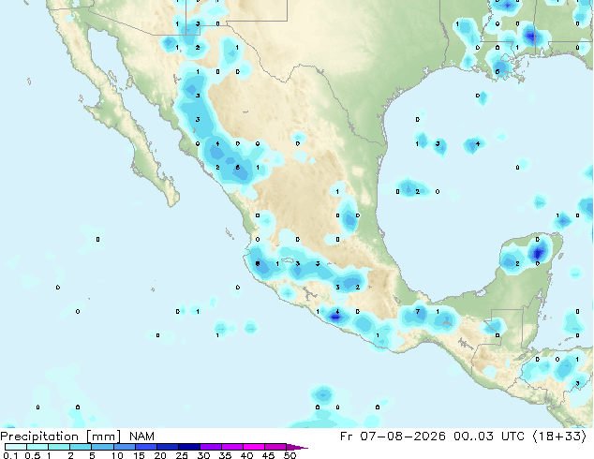Image resolution: width=594 pixels, height=459 pixels.
Task: Click the 0.5–1 mm legend color box
Action: [x=37, y=447]
